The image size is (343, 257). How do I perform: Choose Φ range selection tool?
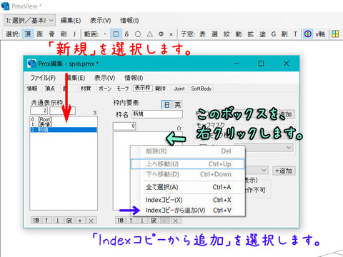[x=161, y=34]
